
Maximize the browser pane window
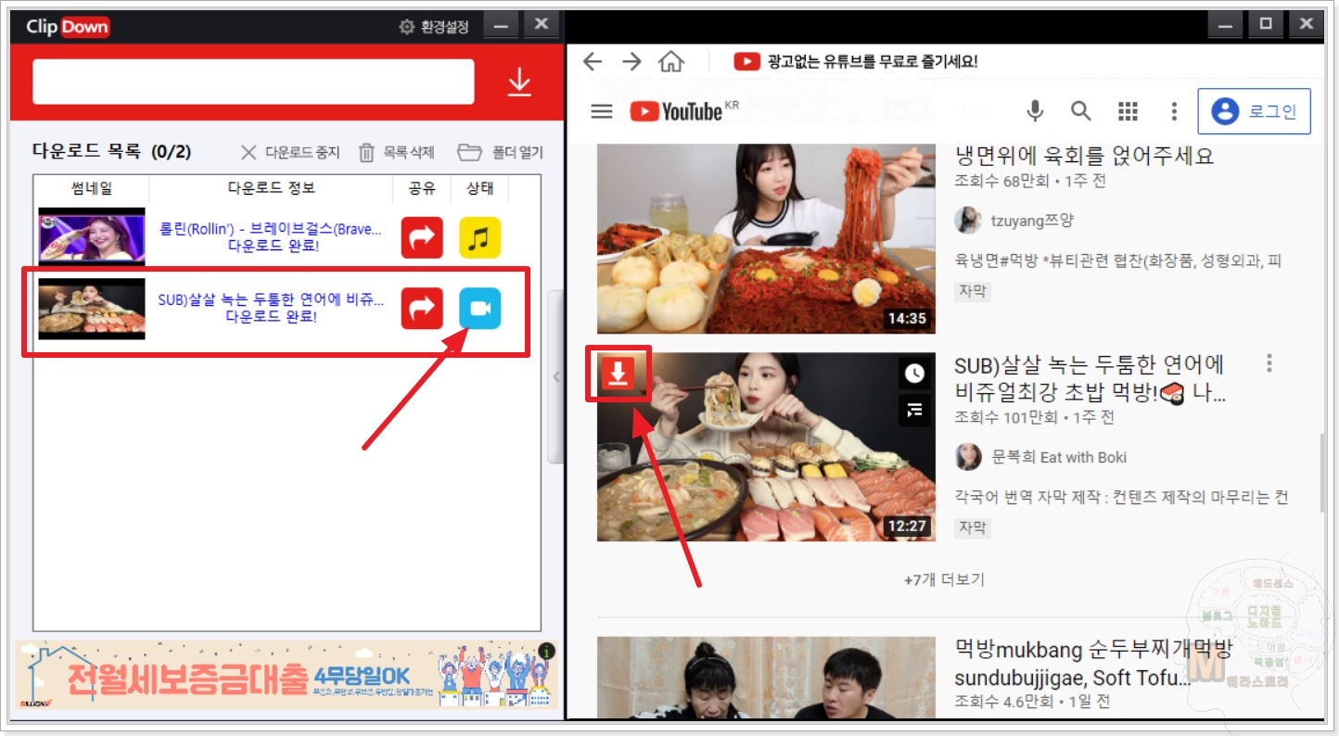click(x=1266, y=24)
